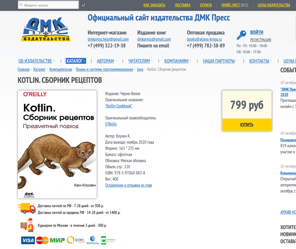This screenshot has height=249, width=296.
Task: Click the courier with box icon
Action: [x=27, y=225]
